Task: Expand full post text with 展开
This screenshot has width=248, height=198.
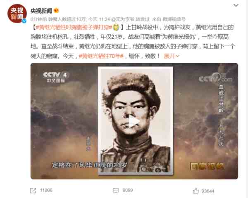Action: pyautogui.click(x=172, y=56)
